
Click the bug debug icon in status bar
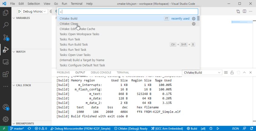tap(212, 129)
